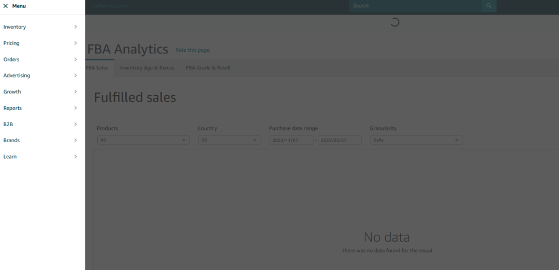Click the top Search input box
The image size is (559, 270).
(415, 6)
